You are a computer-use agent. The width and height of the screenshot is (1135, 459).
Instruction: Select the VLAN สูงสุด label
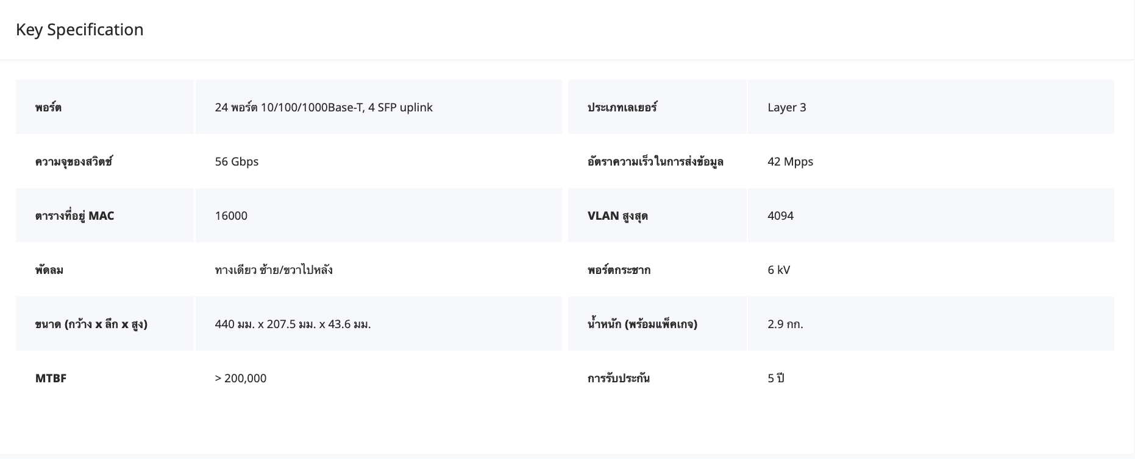(x=617, y=215)
